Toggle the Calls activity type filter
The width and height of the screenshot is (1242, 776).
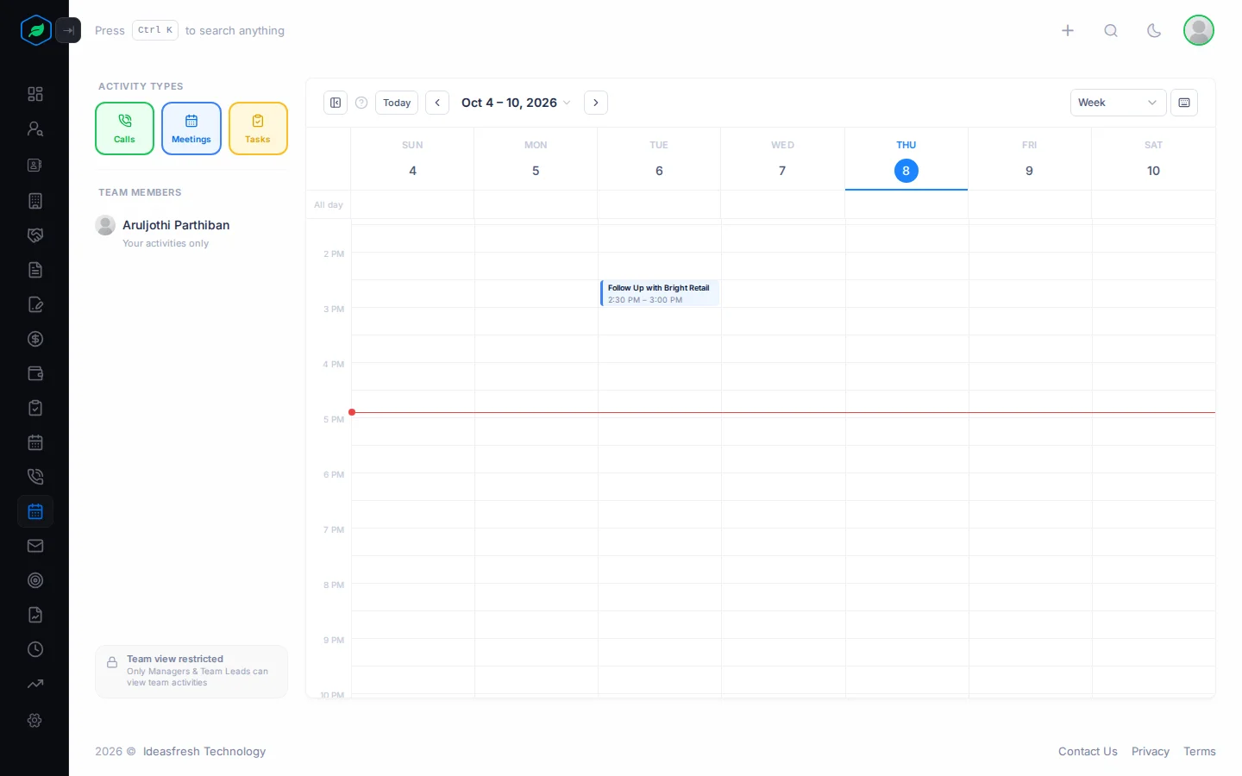124,128
